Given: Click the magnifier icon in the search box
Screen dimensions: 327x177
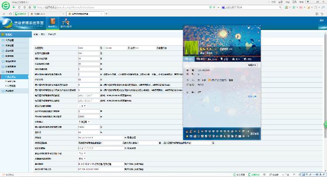Looking at the screenshot, I should (280, 7).
